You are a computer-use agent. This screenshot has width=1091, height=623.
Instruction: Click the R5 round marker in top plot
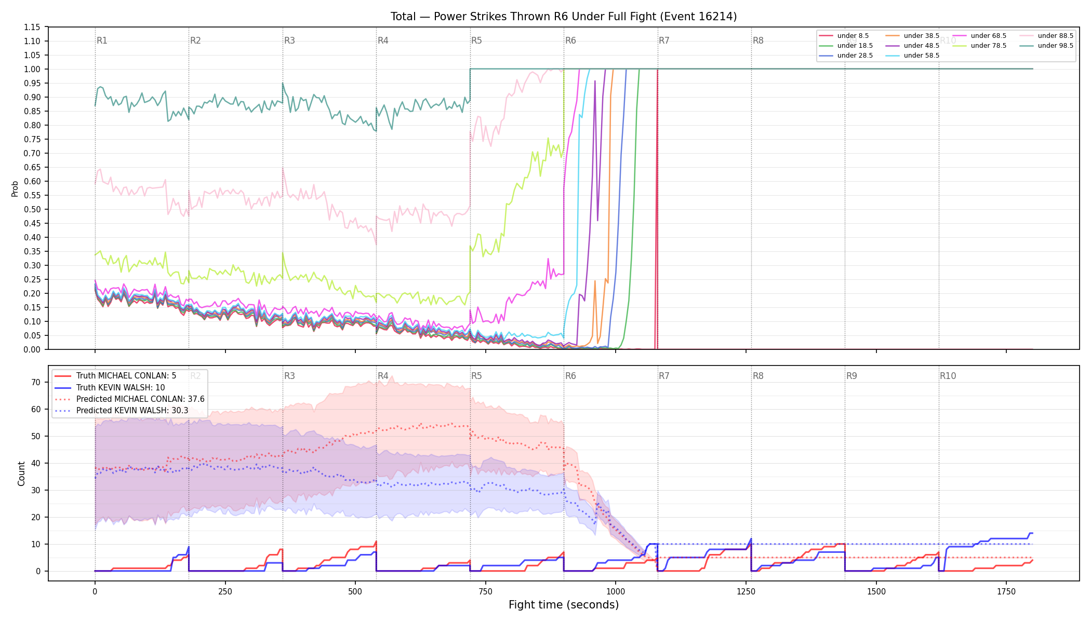pos(476,40)
